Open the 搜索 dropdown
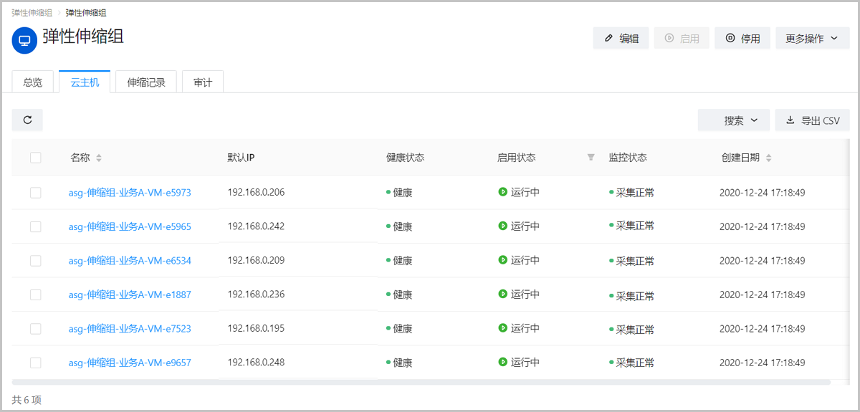This screenshot has height=412, width=860. tap(733, 120)
